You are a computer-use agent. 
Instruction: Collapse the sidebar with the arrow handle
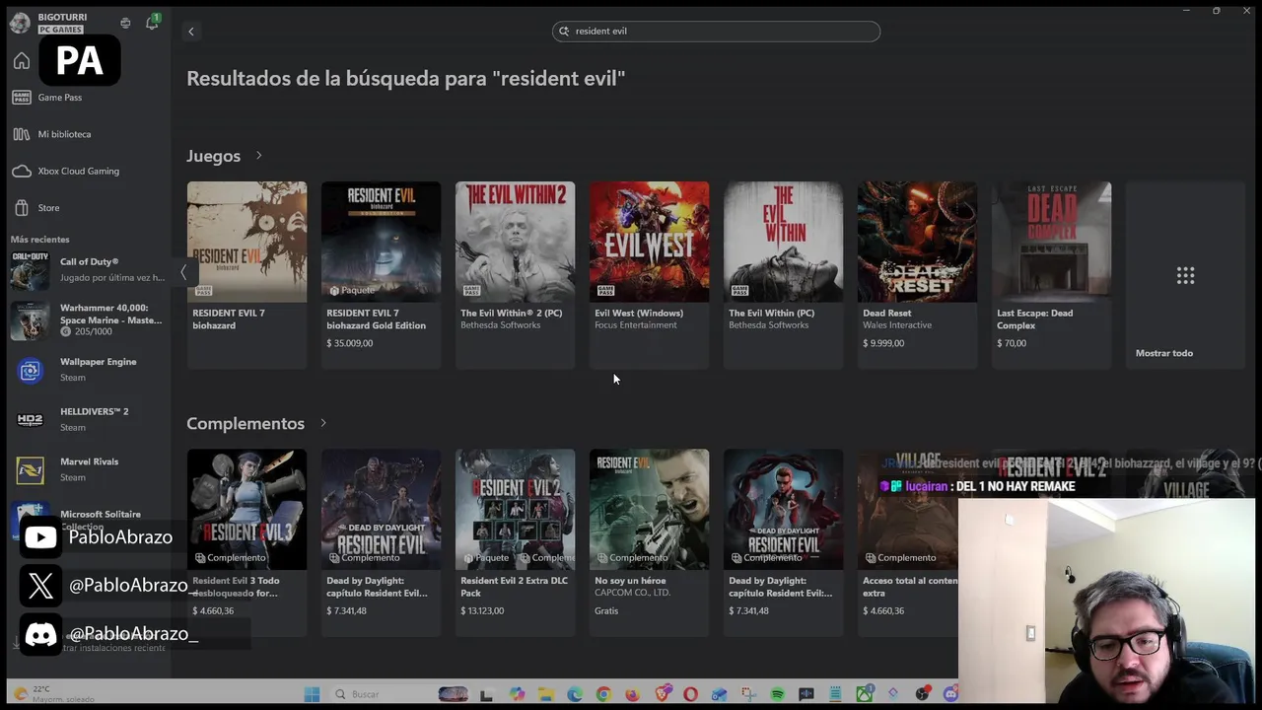[x=182, y=272]
